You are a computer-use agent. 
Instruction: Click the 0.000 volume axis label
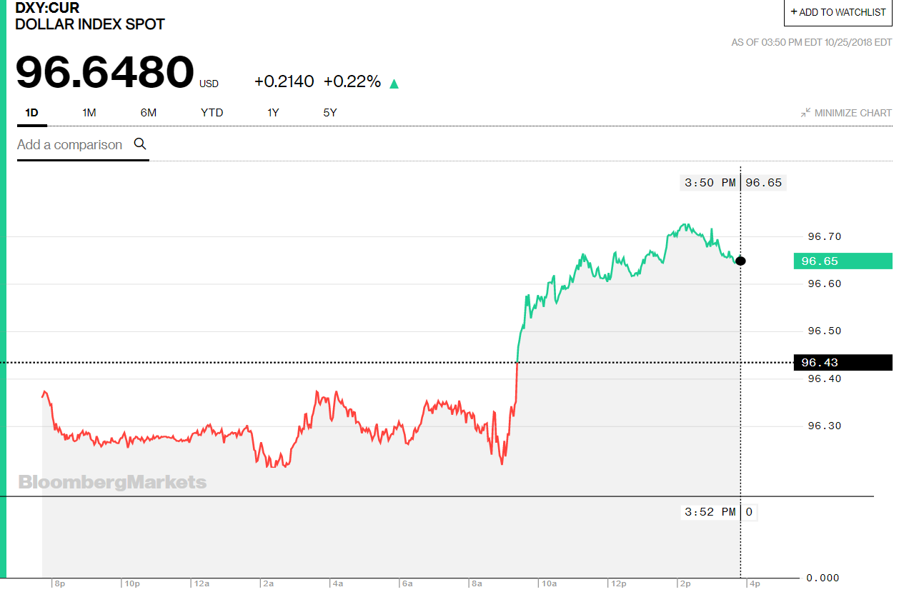pos(823,577)
